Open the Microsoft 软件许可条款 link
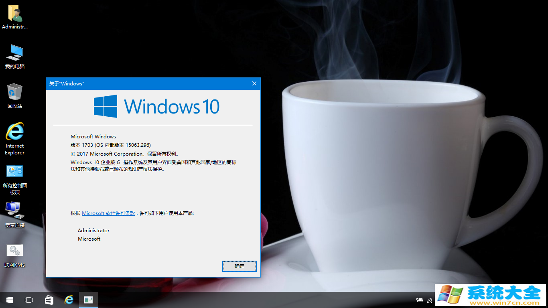548x308 pixels. [108, 213]
